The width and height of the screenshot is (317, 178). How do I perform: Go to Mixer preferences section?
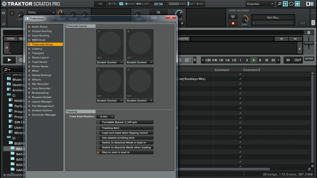tap(35, 71)
